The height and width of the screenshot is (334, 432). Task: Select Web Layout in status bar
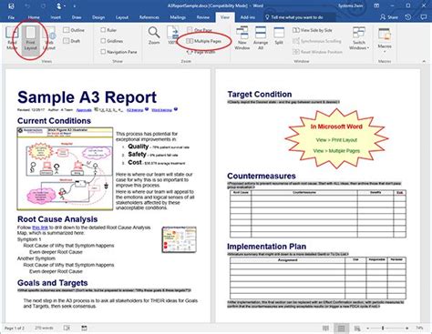click(357, 329)
